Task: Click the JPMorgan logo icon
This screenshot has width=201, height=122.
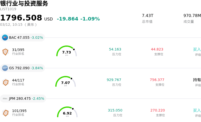Action: pos(5,98)
